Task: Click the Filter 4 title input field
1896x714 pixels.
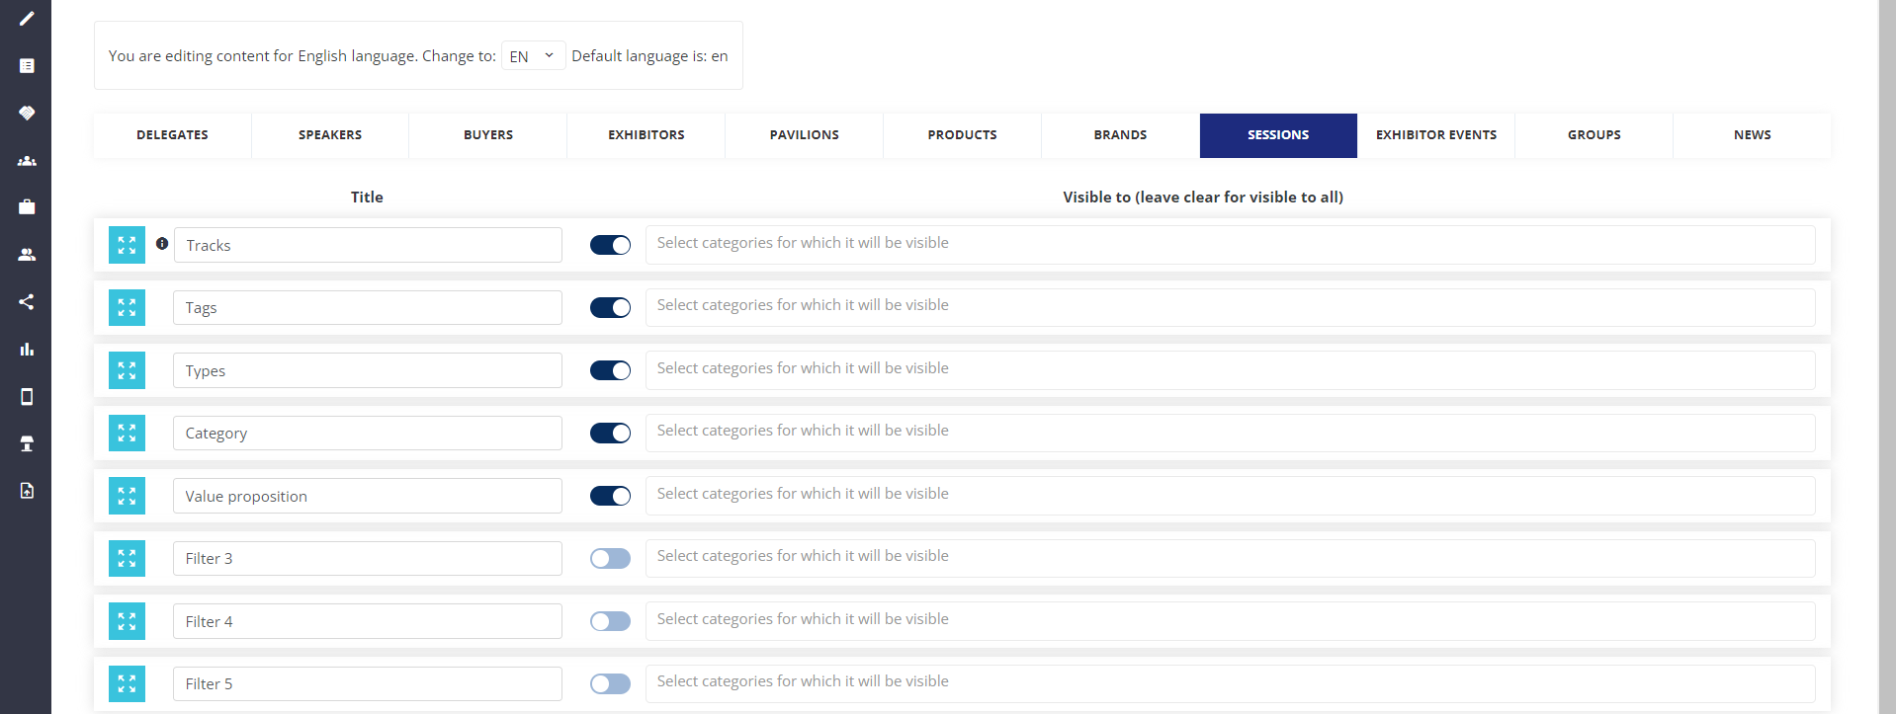Action: pos(367,621)
